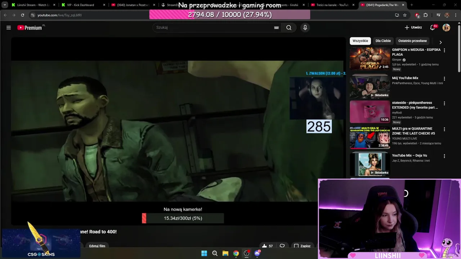This screenshot has height=259, width=461.
Task: Select the Ostatnio przesłane filter chip
Action: (x=412, y=41)
